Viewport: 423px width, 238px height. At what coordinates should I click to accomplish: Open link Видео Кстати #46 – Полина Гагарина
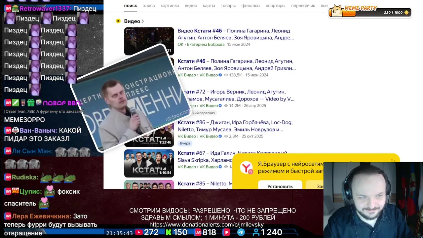[x=236, y=34]
